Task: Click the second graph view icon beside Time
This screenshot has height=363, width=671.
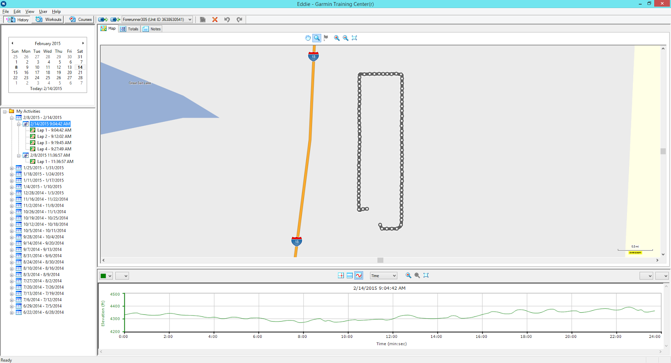Action: coord(350,275)
